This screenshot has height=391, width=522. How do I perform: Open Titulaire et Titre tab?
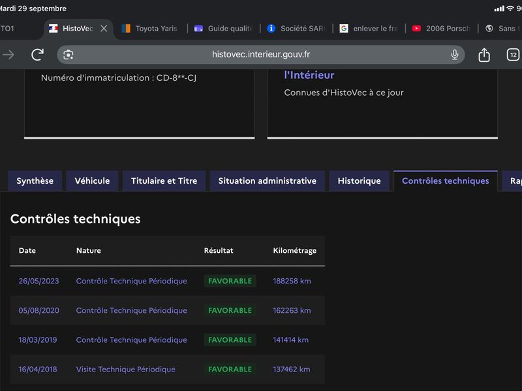point(164,181)
